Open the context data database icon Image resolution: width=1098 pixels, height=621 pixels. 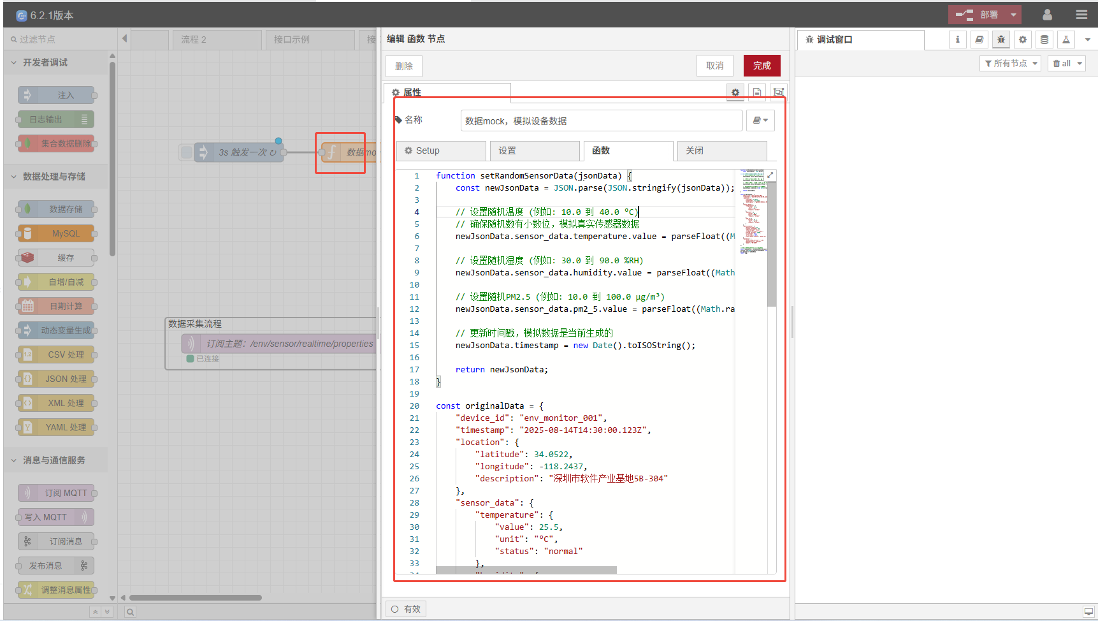(x=1044, y=40)
